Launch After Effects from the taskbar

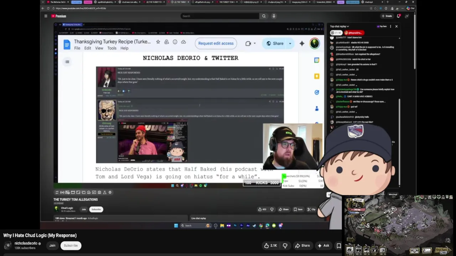pos(248,225)
